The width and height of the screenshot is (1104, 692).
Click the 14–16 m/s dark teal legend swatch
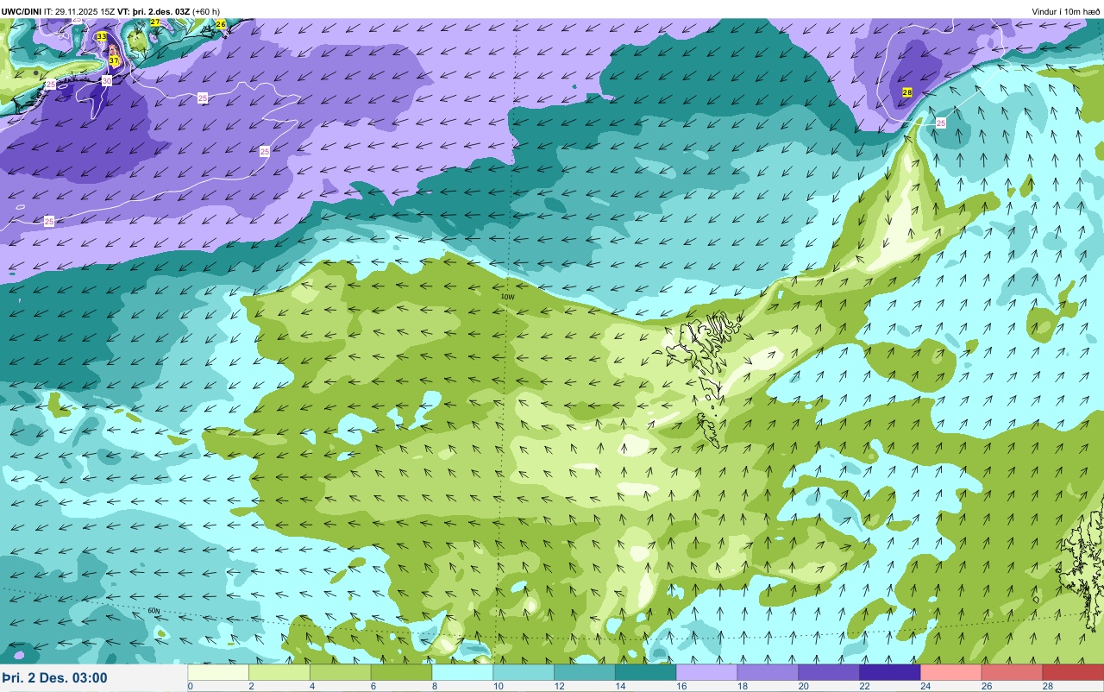coord(646,672)
